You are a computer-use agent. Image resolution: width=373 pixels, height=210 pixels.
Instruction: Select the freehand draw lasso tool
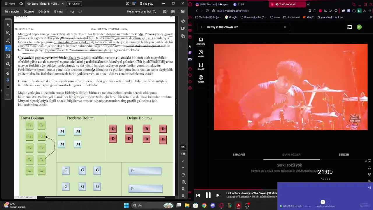[8, 48]
